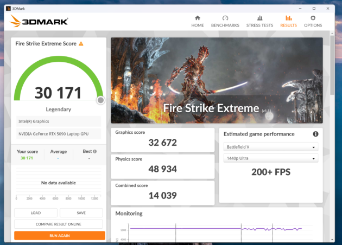Click the orange score warning triangle

click(81, 44)
